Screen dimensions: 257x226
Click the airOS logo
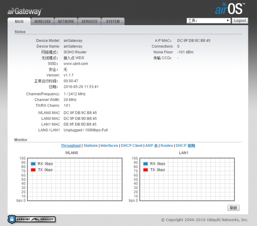coord(230,9)
